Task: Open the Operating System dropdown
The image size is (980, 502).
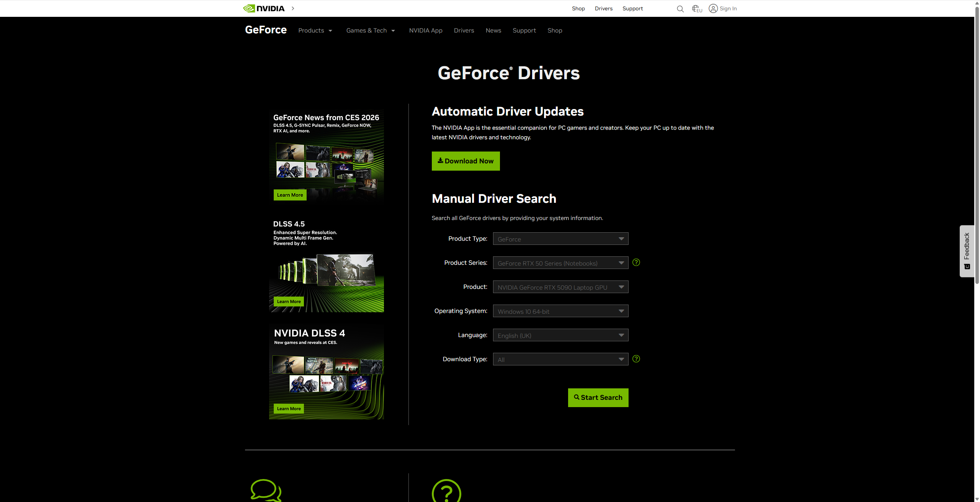Action: pyautogui.click(x=560, y=311)
